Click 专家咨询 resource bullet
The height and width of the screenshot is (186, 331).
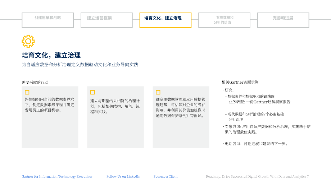click(267, 129)
